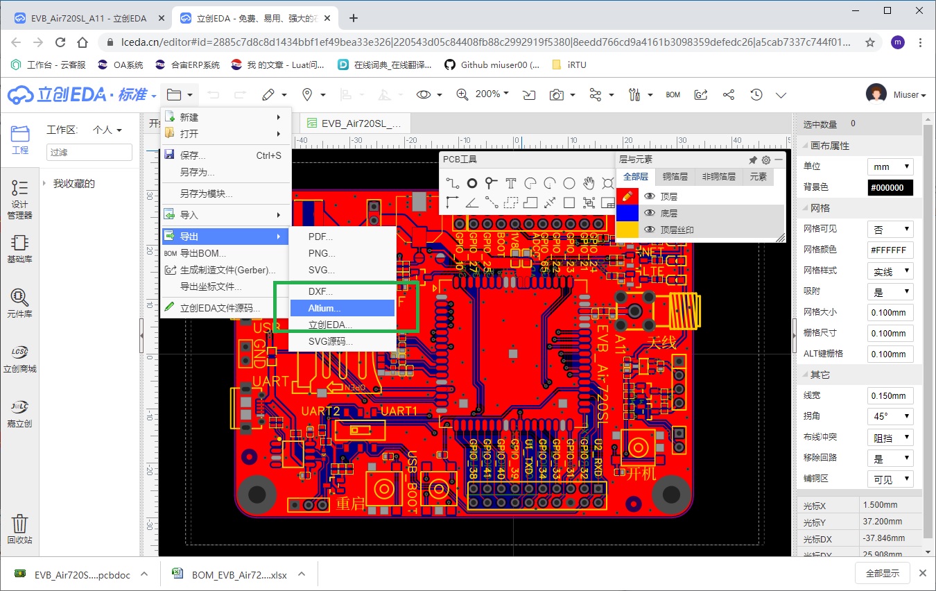
Task: Open the 移除回路 dropdown
Action: point(890,458)
